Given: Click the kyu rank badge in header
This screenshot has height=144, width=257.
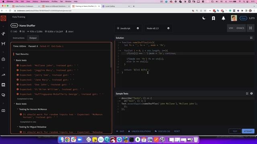Looking at the screenshot, I should tap(243, 18).
